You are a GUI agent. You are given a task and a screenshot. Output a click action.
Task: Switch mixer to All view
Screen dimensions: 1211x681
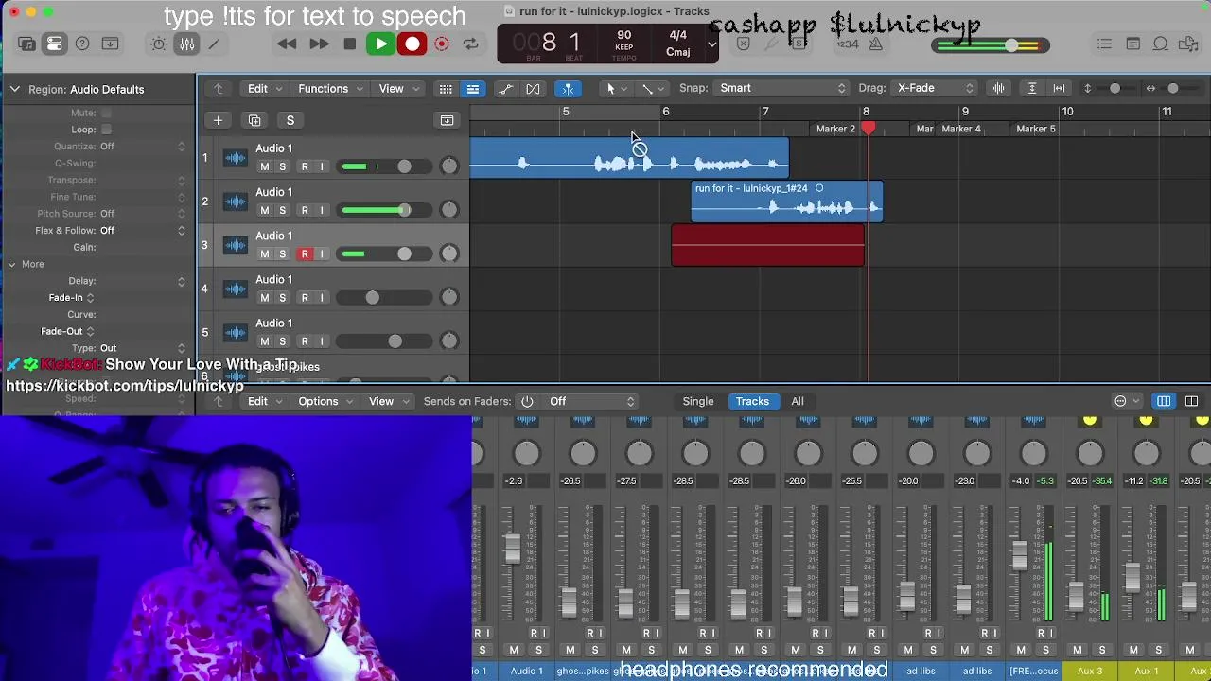coord(798,401)
